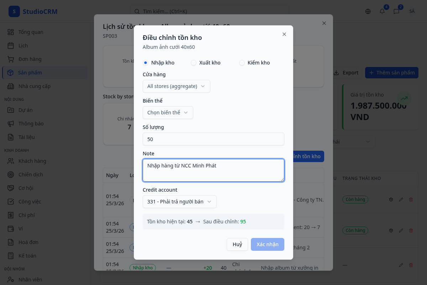Close the Điều chỉnh tồn kho dialog
Screen dimensions: 427x285
point(284,34)
